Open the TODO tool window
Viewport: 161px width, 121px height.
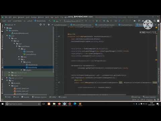pyautogui.click(x=8, y=97)
